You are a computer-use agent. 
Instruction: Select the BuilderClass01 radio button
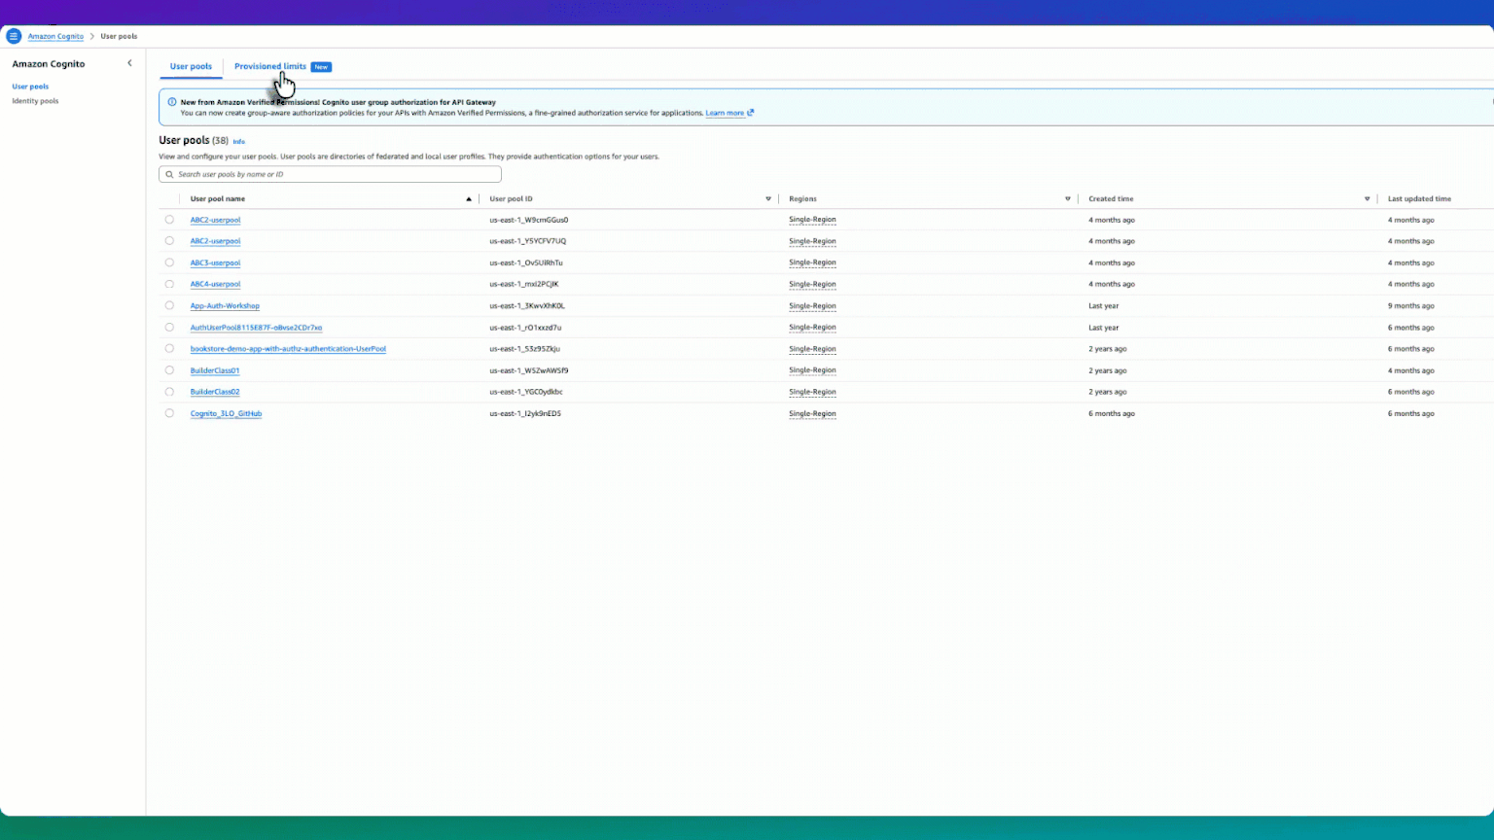169,370
